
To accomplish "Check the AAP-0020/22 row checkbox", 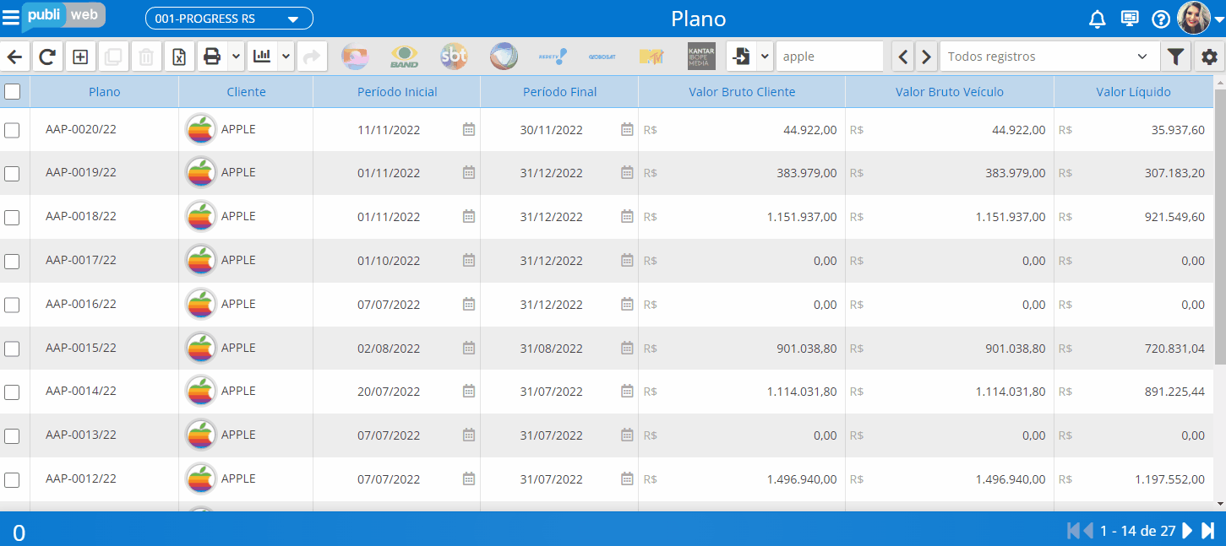I will (12, 130).
